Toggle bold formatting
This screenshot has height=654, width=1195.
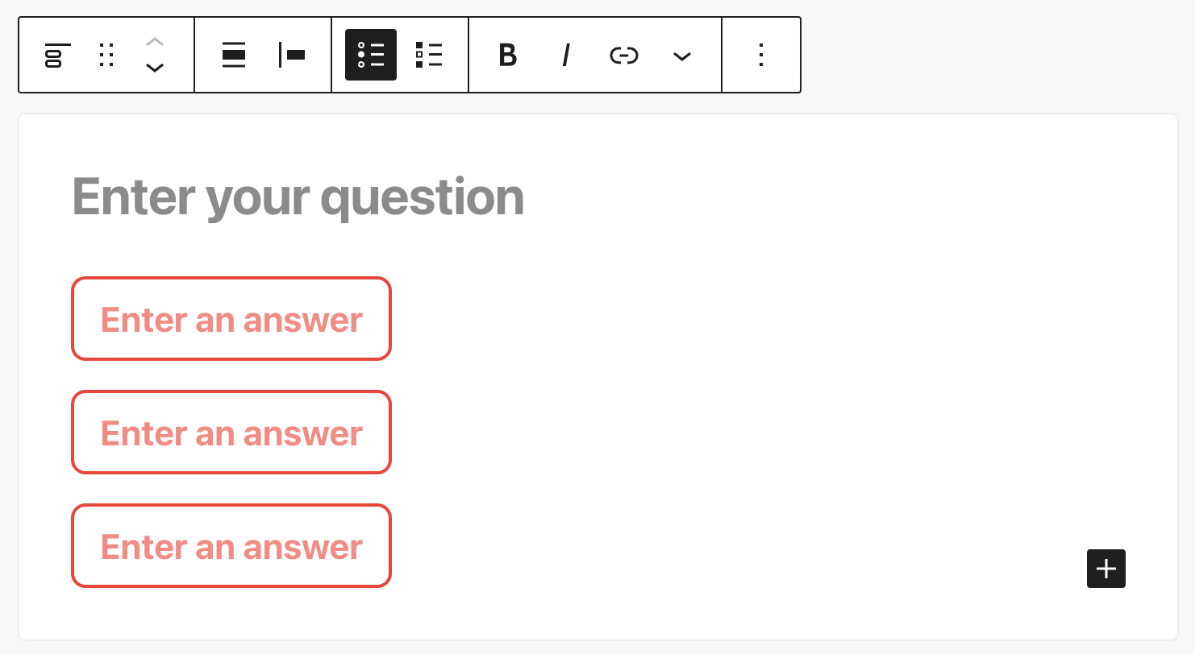(x=507, y=55)
